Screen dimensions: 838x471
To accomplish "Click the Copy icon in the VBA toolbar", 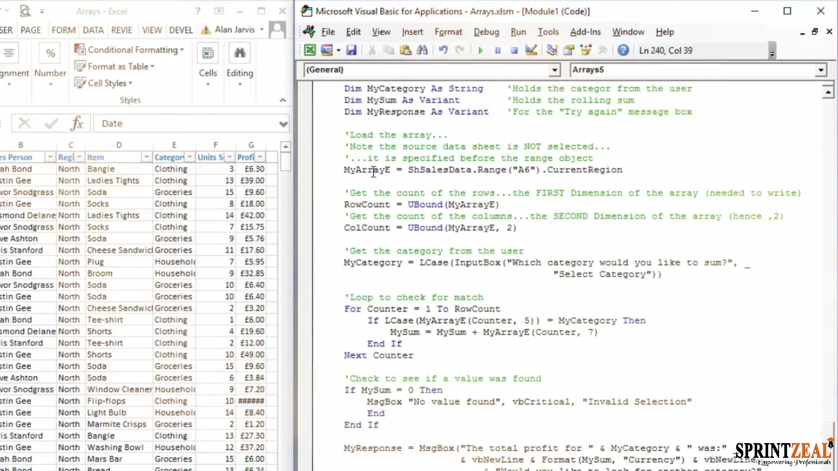I will [388, 50].
